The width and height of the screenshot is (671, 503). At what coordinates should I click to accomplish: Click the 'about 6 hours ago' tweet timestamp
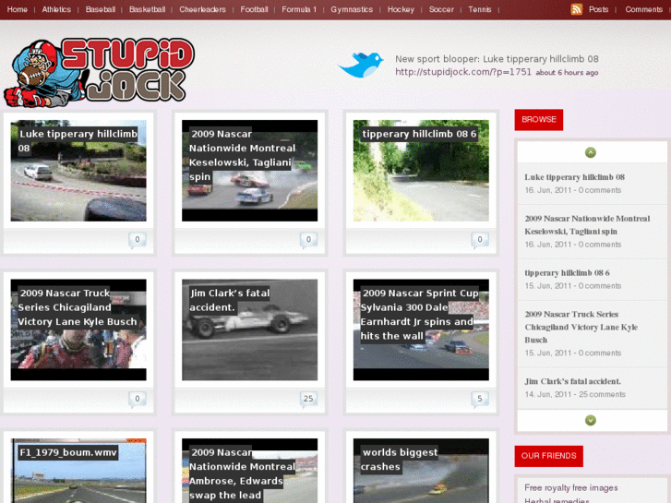point(567,73)
